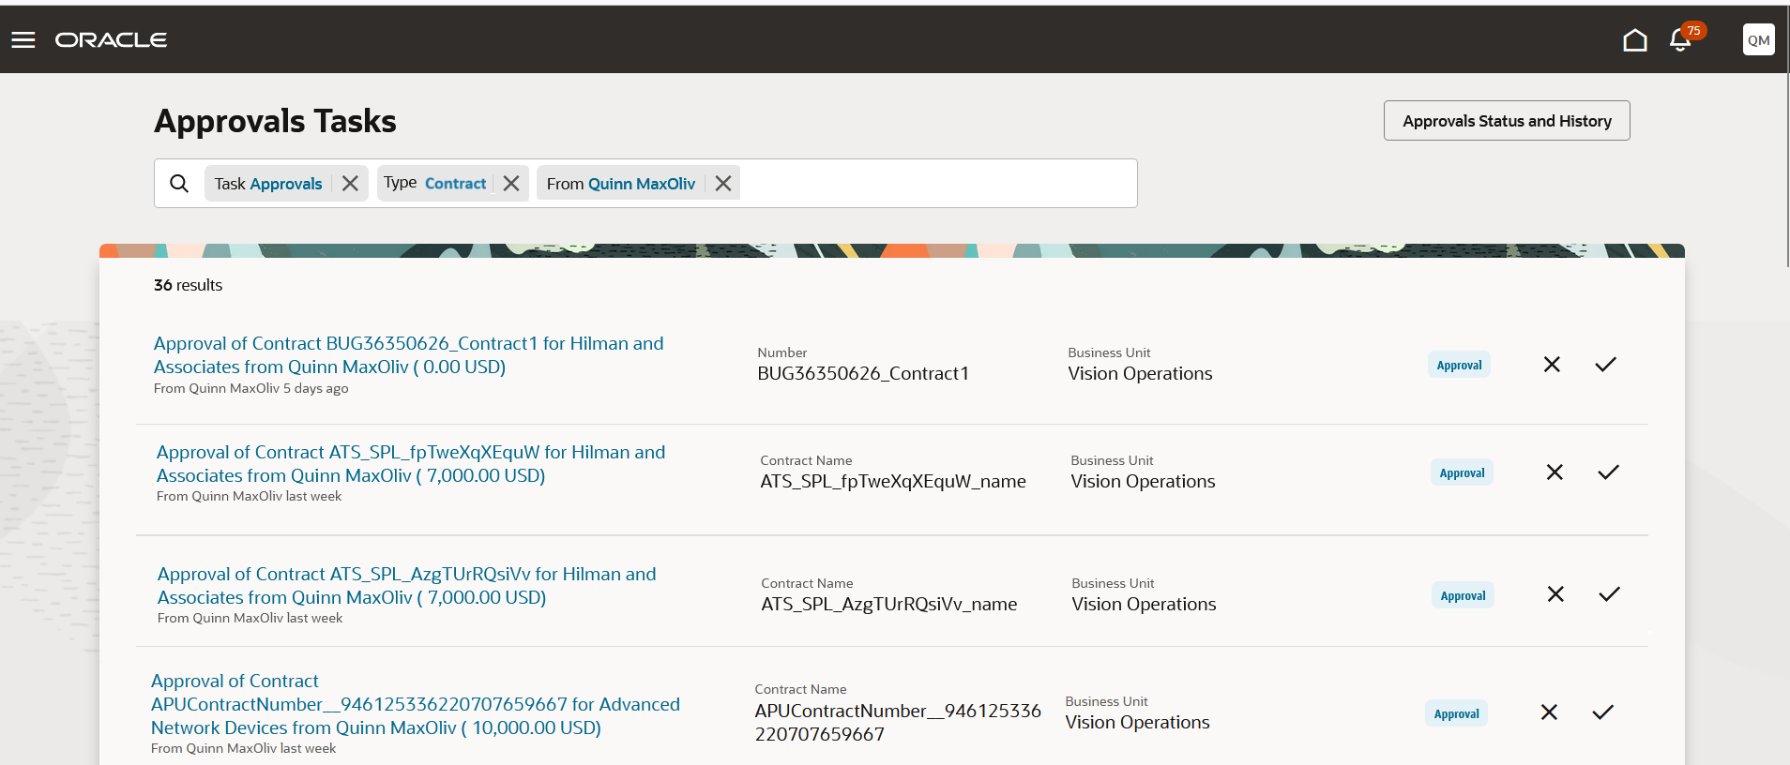Viewport: 1790px width, 765px height.
Task: Select the '36 results' count text
Action: tap(188, 285)
